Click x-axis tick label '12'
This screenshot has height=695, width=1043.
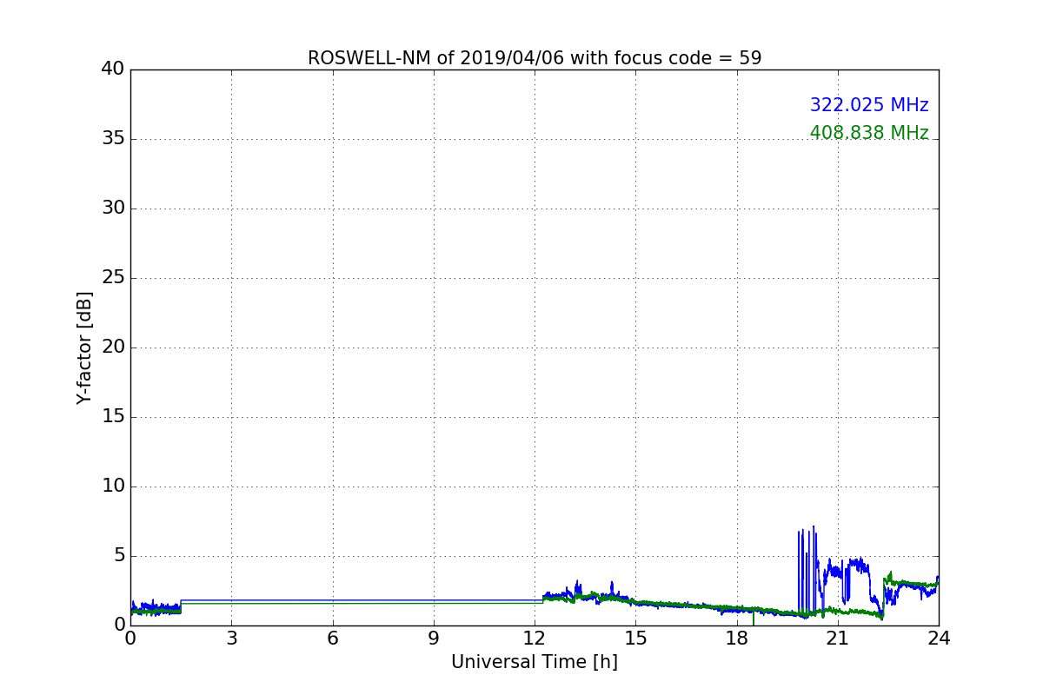535,639
